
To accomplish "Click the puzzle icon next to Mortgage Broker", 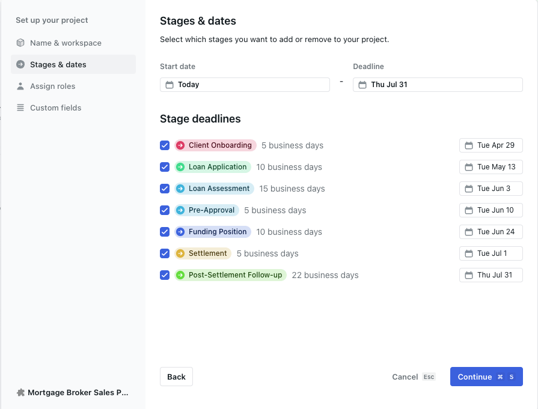I will click(20, 393).
